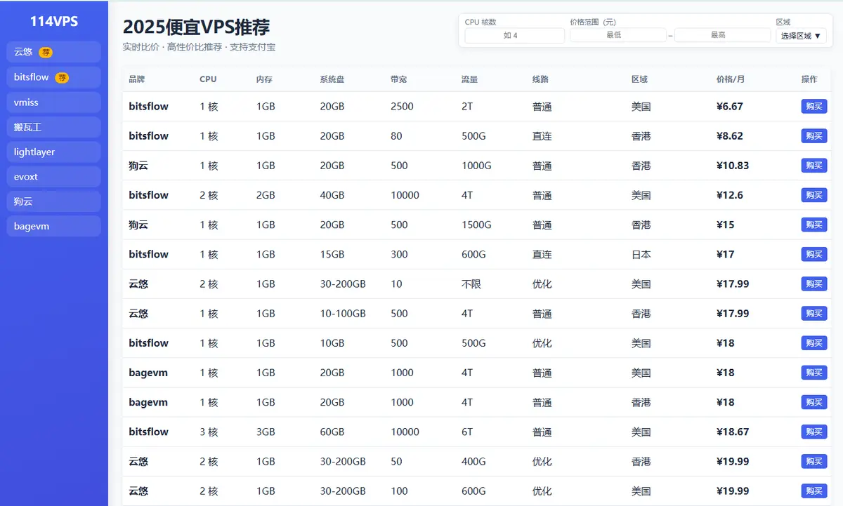Click the ¥18.67 price cell
The height and width of the screenshot is (506, 843).
click(x=733, y=432)
